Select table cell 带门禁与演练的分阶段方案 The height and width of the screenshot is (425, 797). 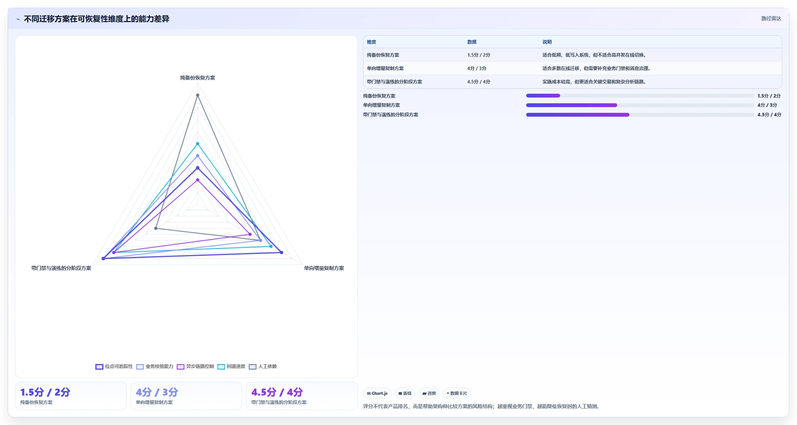point(394,82)
